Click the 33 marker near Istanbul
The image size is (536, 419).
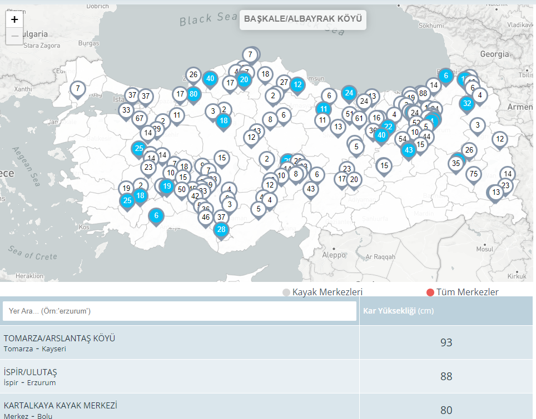click(x=126, y=110)
